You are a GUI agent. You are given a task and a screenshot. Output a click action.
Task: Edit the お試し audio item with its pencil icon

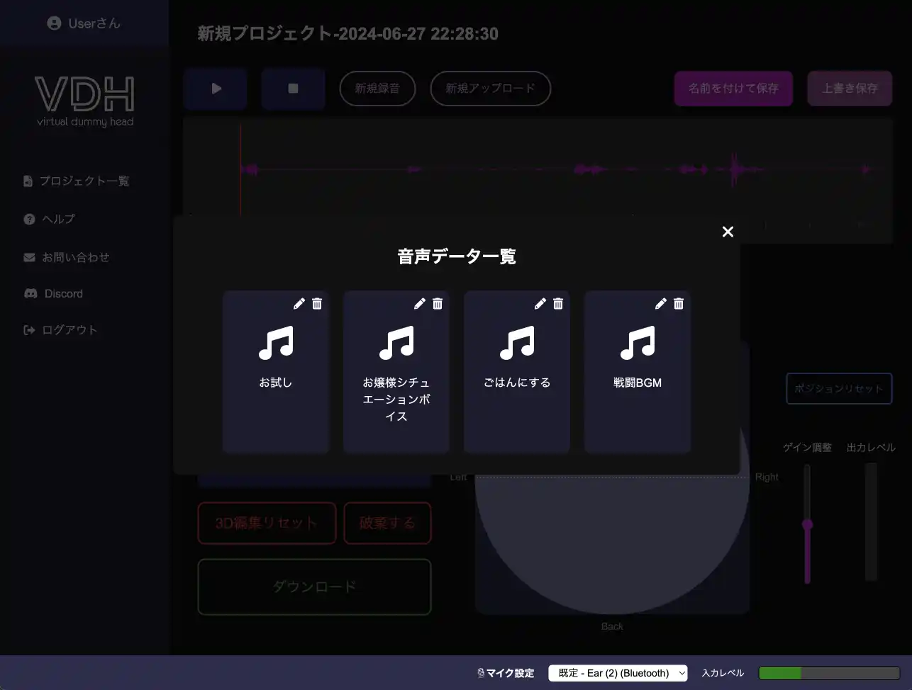coord(299,303)
